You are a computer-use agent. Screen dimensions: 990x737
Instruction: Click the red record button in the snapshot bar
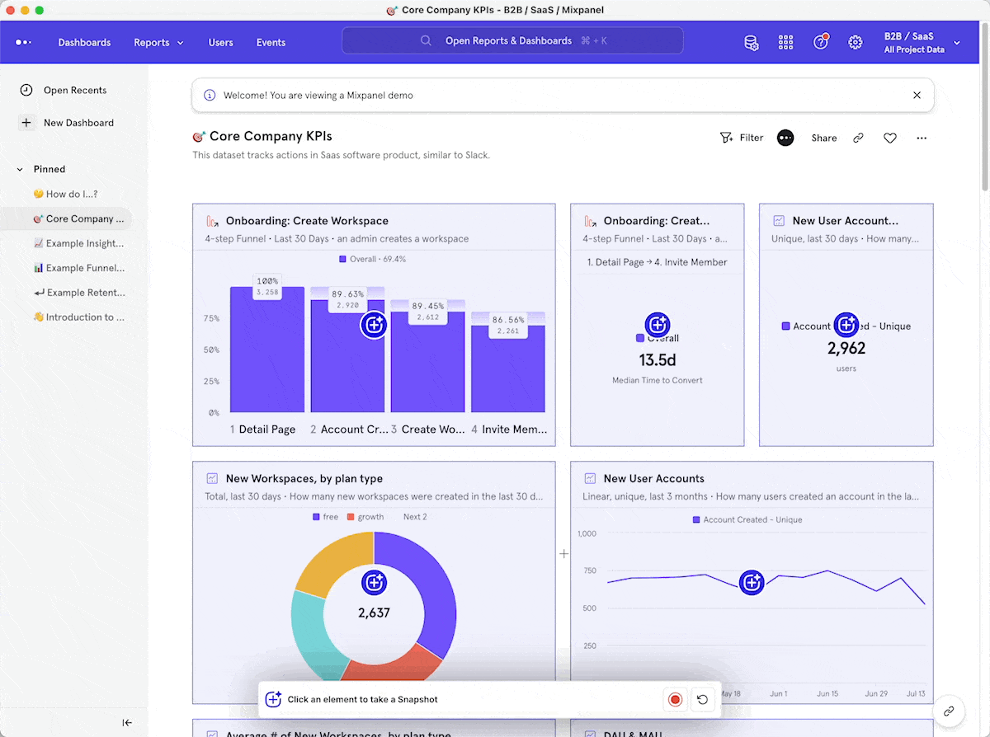675,700
